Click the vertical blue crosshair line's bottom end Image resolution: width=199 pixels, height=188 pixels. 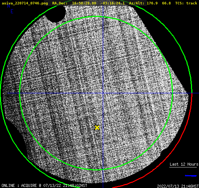(x=103, y=187)
